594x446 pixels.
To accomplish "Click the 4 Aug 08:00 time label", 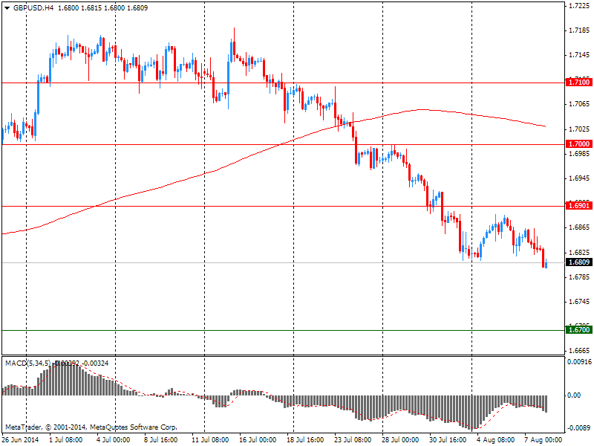I will tap(495, 440).
